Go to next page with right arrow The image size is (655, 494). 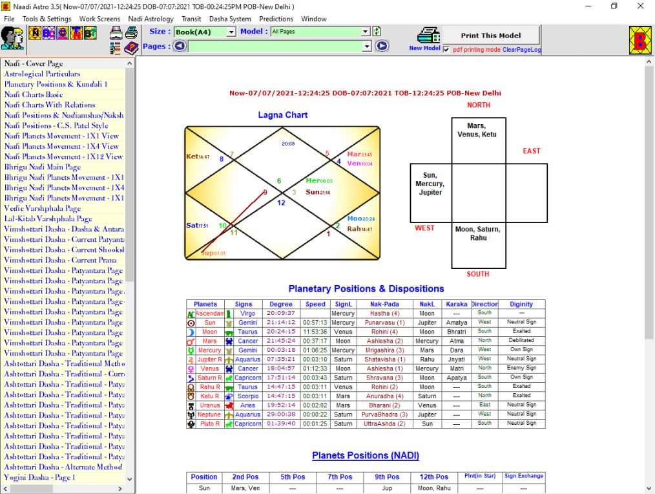(382, 46)
